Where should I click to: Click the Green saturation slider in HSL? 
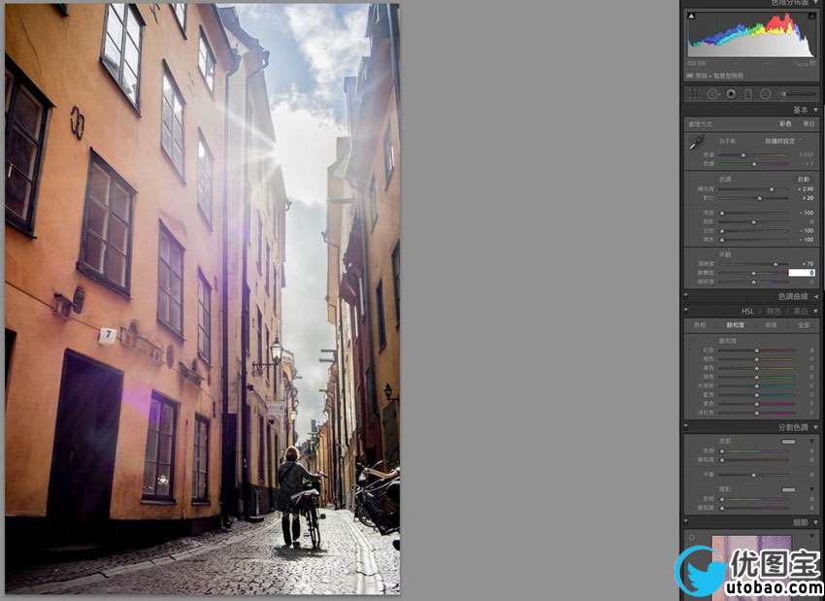tap(757, 377)
